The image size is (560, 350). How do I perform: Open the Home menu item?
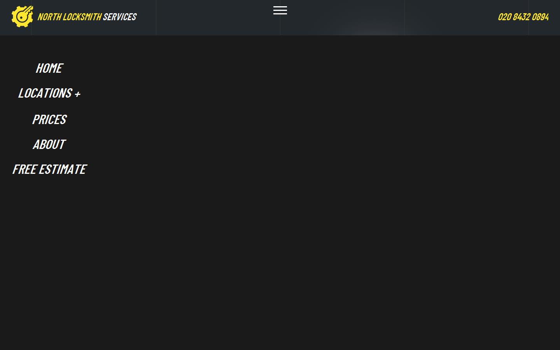[x=49, y=68]
